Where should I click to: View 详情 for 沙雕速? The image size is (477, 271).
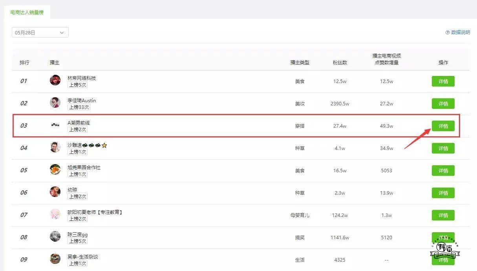tap(443, 148)
